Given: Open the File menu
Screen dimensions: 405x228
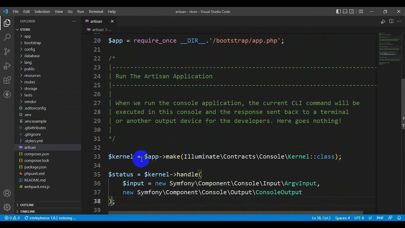Looking at the screenshot, I should (x=16, y=11).
